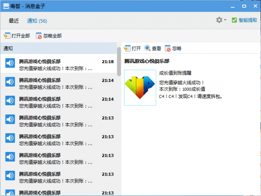Click the notification list scrollbar thumb
Viewport: 261px width, 196px height.
pos(119,61)
